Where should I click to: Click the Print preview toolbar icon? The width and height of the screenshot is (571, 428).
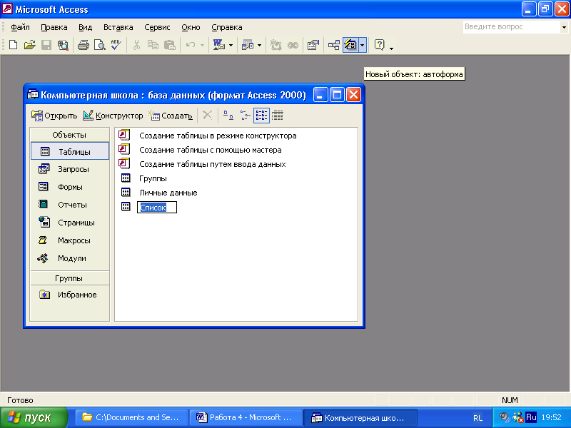(99, 45)
